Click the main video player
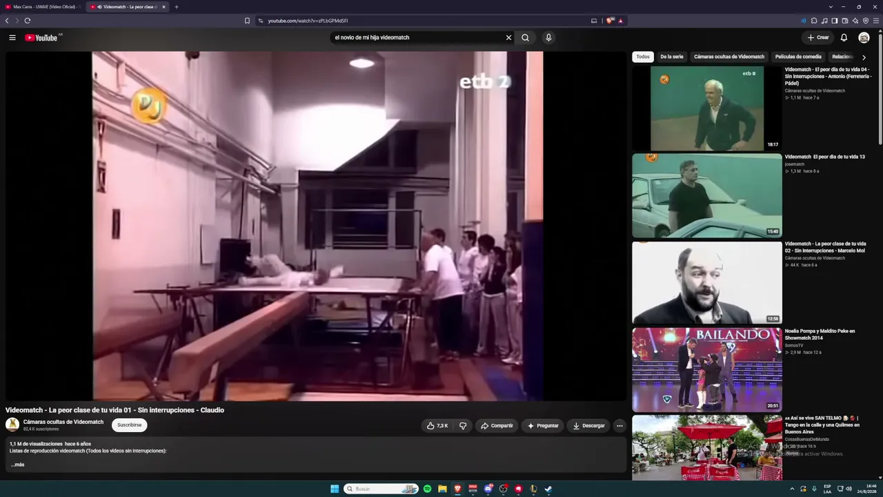This screenshot has width=883, height=497. [x=316, y=226]
